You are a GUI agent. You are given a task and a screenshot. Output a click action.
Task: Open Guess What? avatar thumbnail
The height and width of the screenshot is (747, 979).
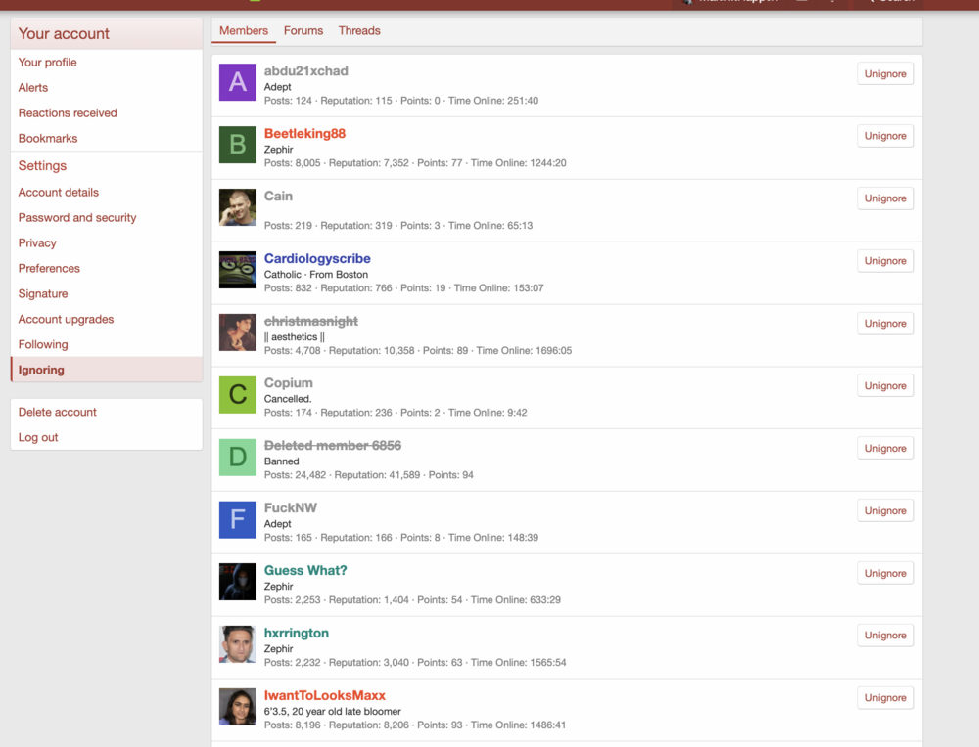coord(237,582)
